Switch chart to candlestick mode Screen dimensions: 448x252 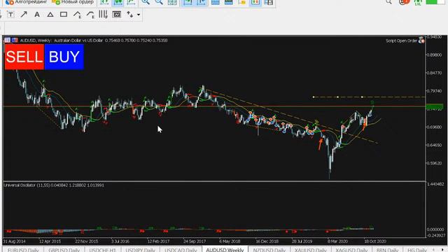[x=118, y=2]
